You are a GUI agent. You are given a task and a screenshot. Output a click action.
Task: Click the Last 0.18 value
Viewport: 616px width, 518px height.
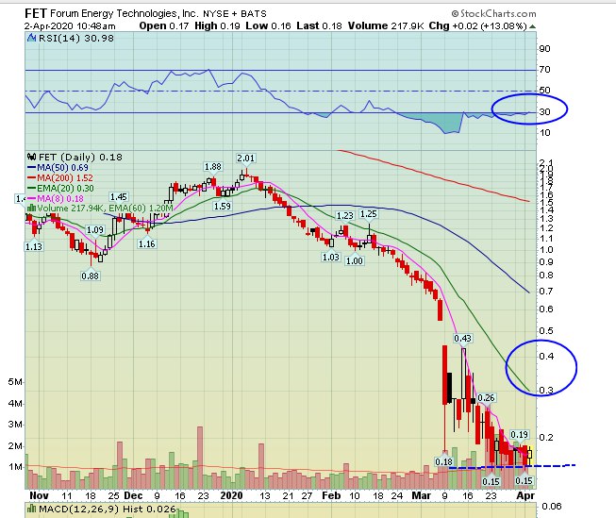(319, 25)
